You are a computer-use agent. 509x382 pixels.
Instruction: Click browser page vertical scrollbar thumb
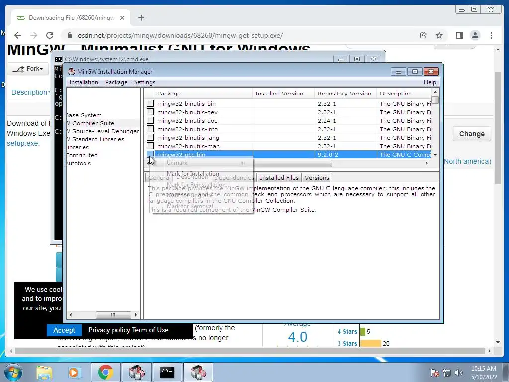498,127
